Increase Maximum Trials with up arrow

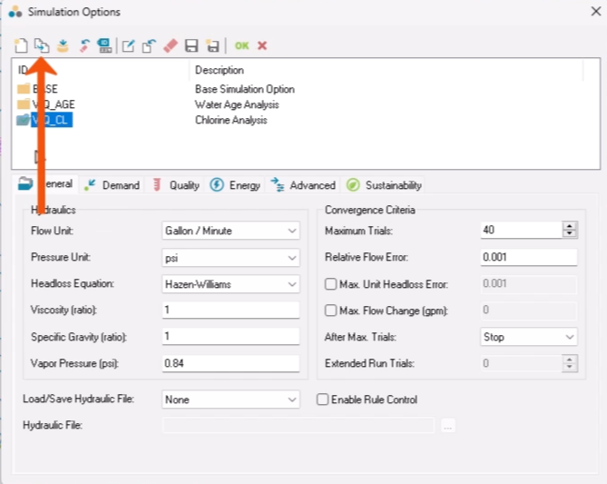pyautogui.click(x=570, y=226)
